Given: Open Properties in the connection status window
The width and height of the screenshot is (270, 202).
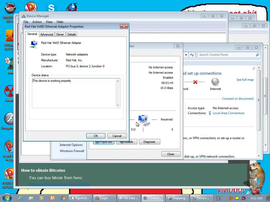Looking at the screenshot, I should click(x=104, y=142).
